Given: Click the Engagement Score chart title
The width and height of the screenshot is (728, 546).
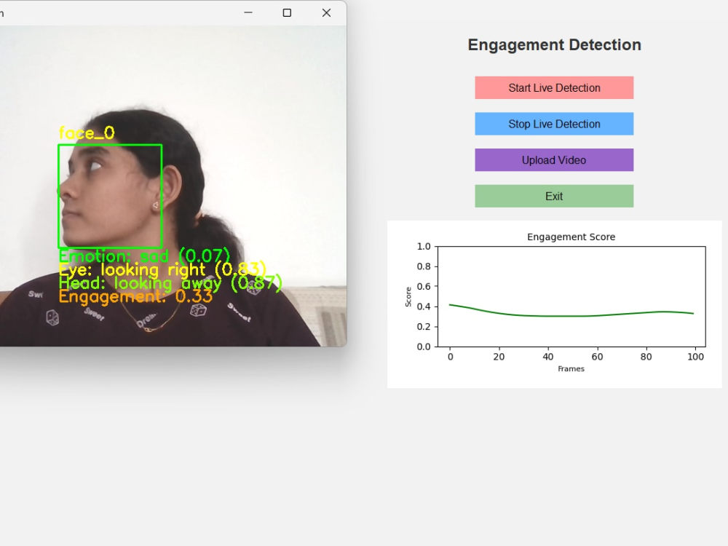Looking at the screenshot, I should point(571,237).
